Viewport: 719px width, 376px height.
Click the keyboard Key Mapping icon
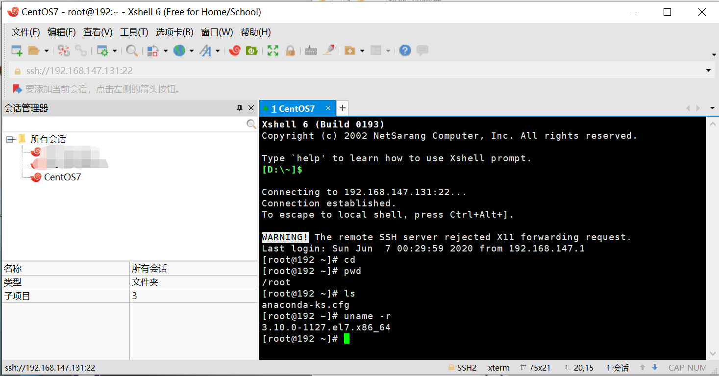pos(311,50)
